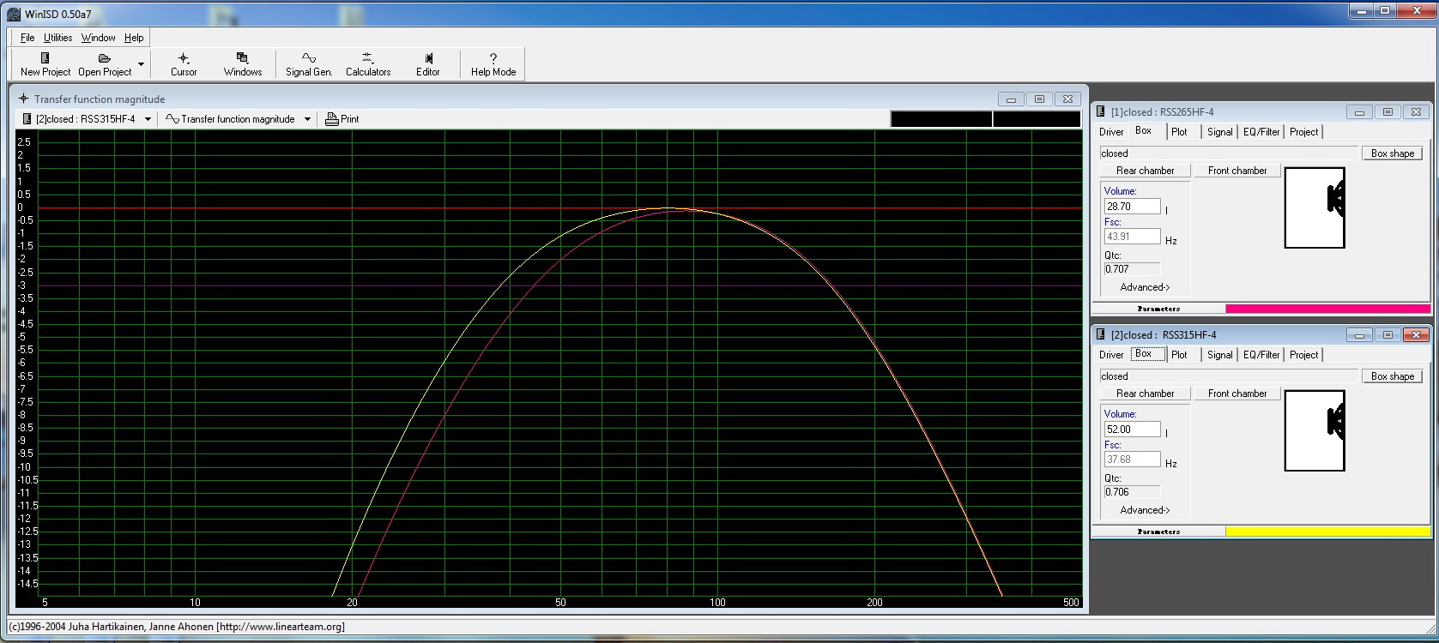The height and width of the screenshot is (643, 1439).
Task: Click closed box diagram in RSS265HF-4 window
Action: pos(1315,207)
